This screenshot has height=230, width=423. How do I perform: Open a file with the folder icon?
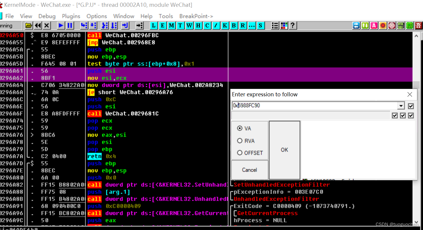(x=29, y=25)
